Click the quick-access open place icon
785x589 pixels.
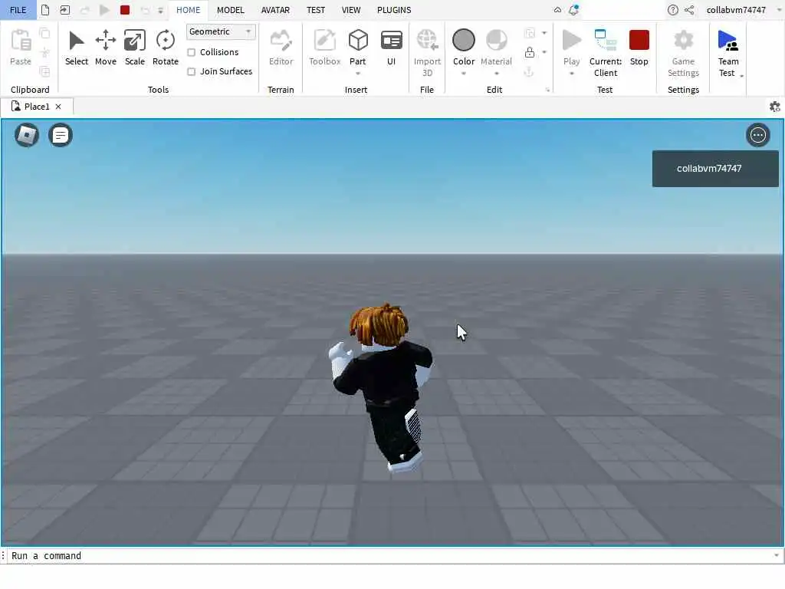pos(64,9)
